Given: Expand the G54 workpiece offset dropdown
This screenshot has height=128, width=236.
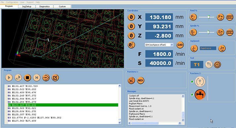Looking at the screenshot, I should [x=172, y=45].
